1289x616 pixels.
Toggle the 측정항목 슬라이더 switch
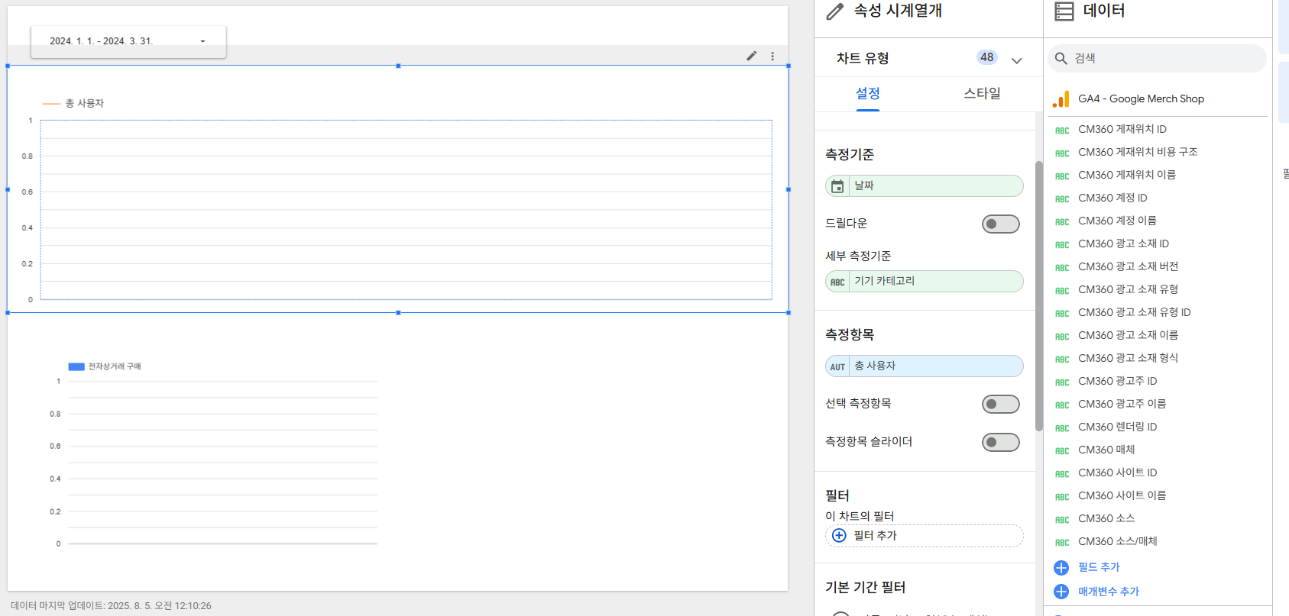click(x=1001, y=442)
